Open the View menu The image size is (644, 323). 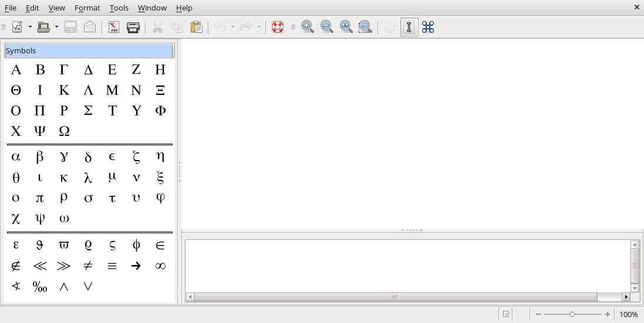pos(57,8)
